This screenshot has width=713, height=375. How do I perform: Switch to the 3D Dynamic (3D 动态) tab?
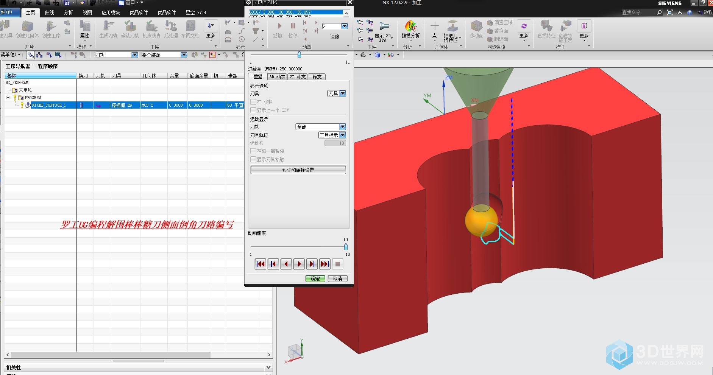coord(277,77)
